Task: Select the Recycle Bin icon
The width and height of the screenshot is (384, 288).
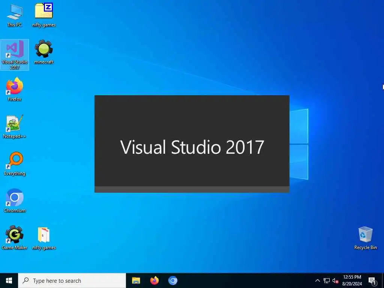Action: [365, 238]
